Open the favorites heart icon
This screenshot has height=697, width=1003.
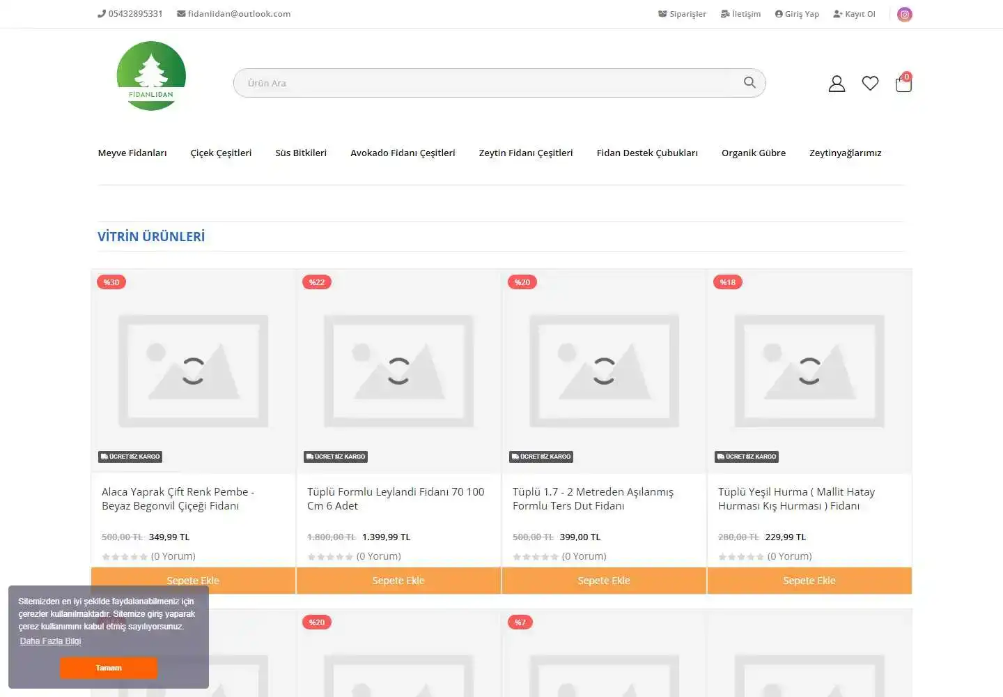pos(870,83)
